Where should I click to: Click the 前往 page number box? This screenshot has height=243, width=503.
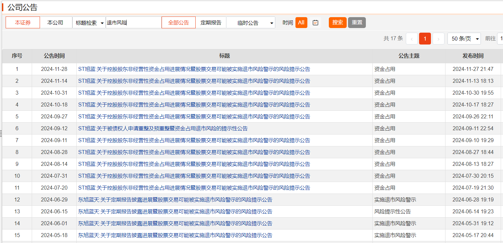tap(501, 39)
